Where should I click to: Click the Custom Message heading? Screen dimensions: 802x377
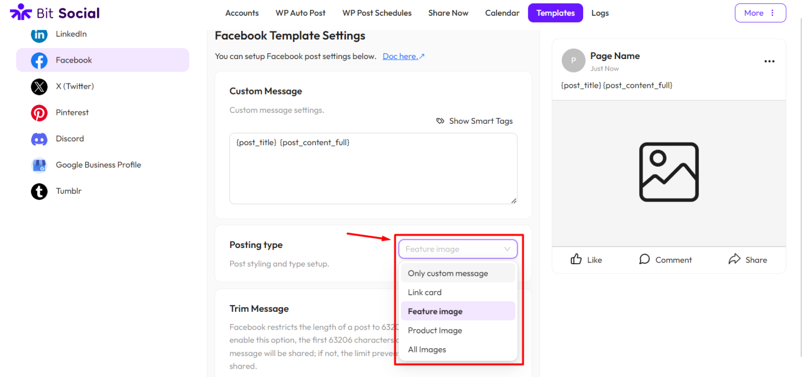[266, 91]
